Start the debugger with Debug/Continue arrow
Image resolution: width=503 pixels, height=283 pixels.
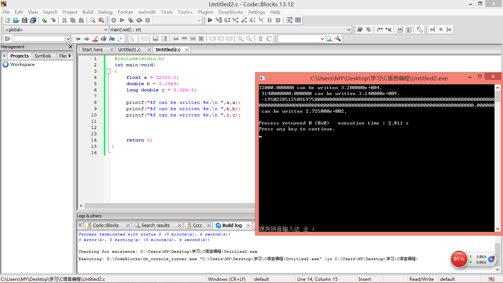point(210,20)
